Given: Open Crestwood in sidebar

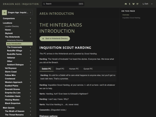Looking at the screenshot, I should (x=10, y=79).
